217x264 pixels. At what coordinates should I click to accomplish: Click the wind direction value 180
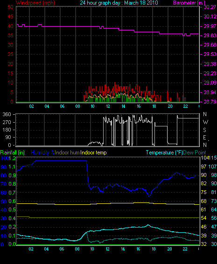pos(7,130)
